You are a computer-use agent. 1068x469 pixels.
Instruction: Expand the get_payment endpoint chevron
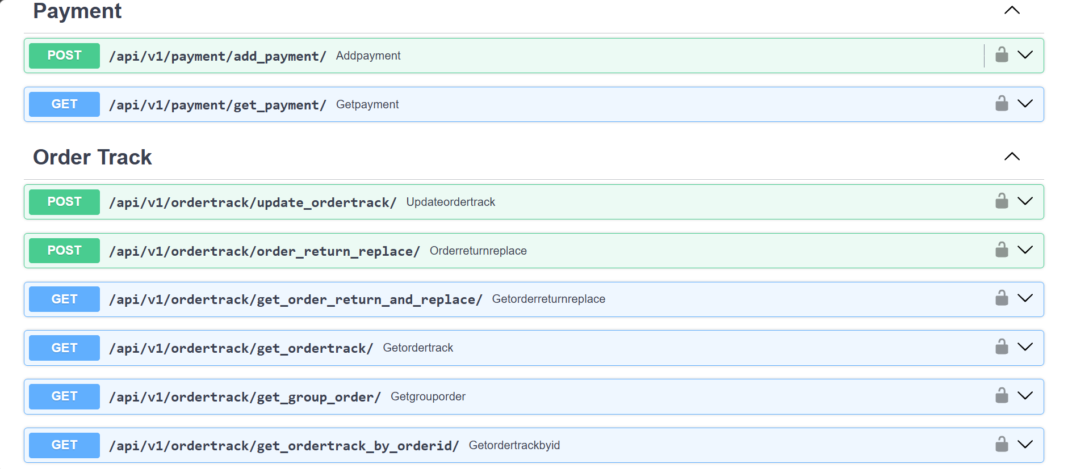coord(1025,104)
